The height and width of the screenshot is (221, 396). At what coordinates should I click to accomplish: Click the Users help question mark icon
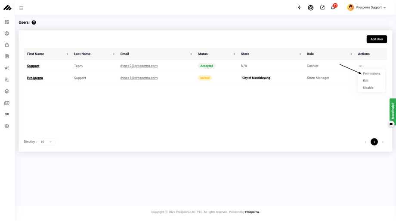[x=34, y=22]
